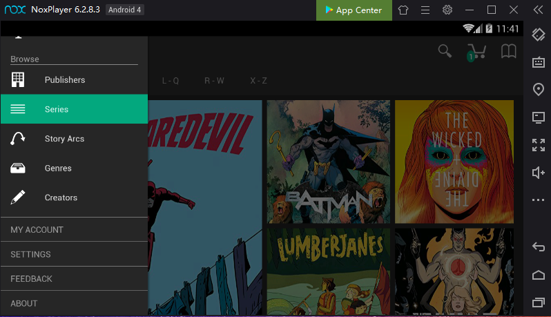Click the Genres box icon
Screen dimensions: 551x317
17,169
